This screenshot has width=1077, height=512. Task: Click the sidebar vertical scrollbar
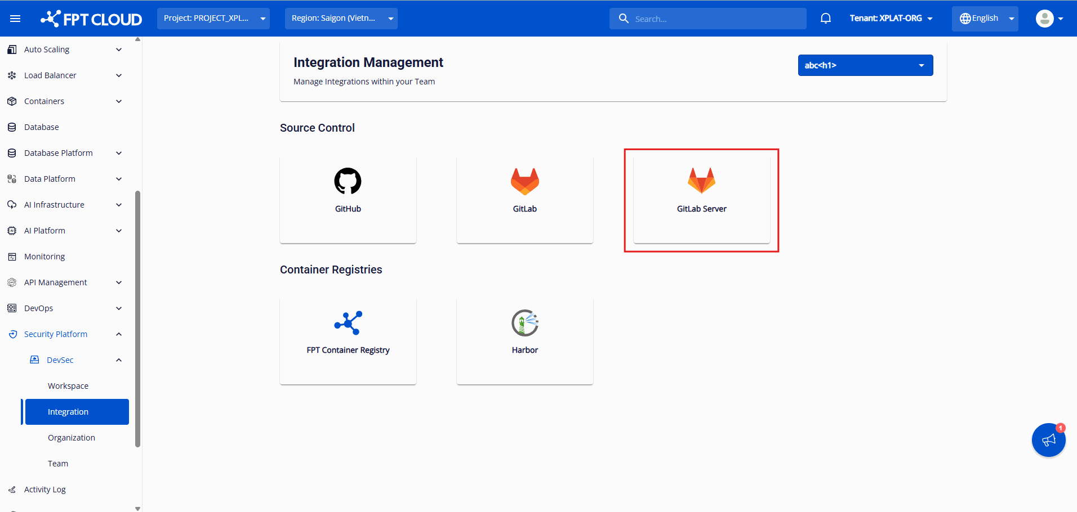click(x=137, y=319)
